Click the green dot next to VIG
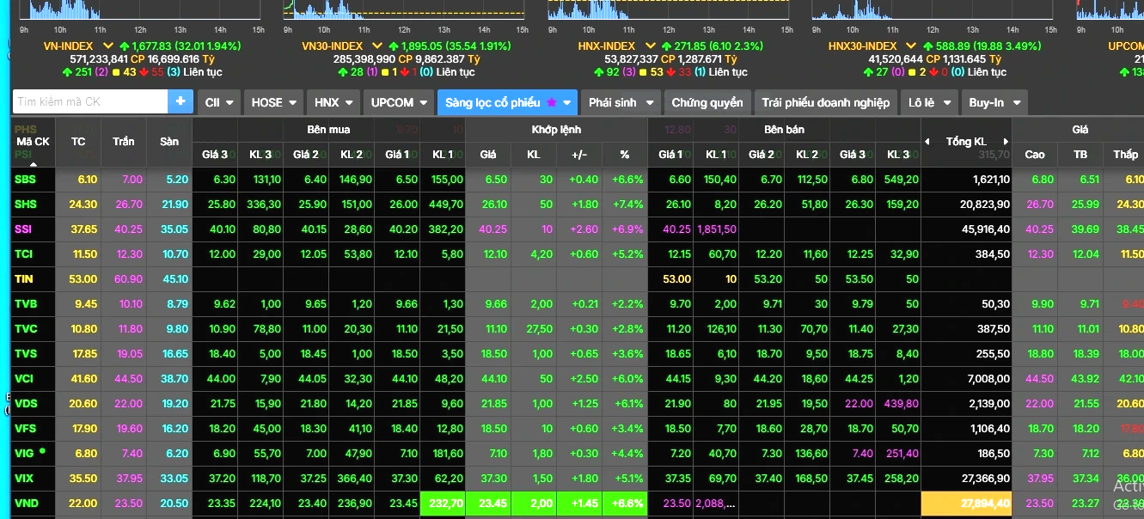1144x519 pixels. click(42, 450)
